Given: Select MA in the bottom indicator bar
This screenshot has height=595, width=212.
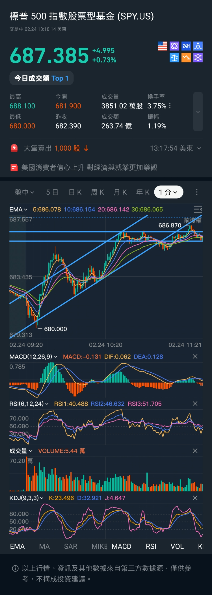Looking at the screenshot, I should click(x=44, y=546).
